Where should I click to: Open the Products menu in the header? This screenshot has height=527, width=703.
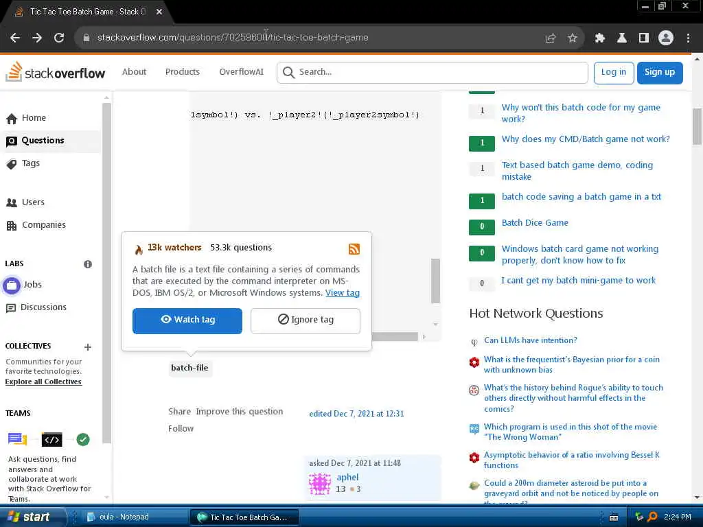183,71
